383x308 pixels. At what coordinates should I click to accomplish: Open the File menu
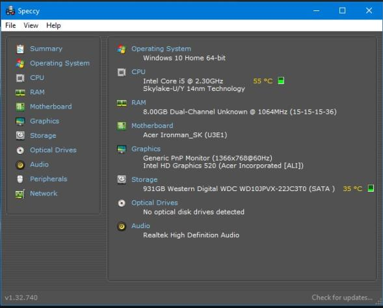click(10, 25)
